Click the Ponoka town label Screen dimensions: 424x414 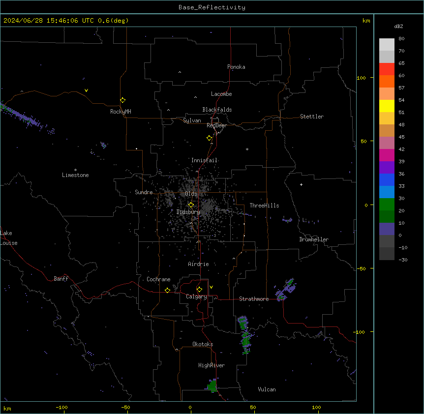tap(236, 67)
